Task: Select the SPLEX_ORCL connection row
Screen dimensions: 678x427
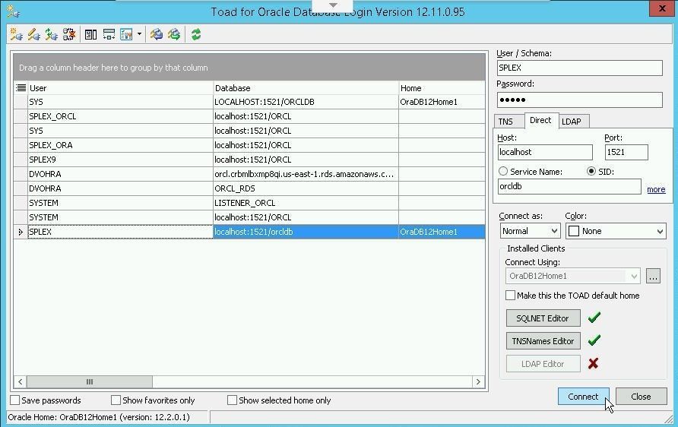Action: 249,116
